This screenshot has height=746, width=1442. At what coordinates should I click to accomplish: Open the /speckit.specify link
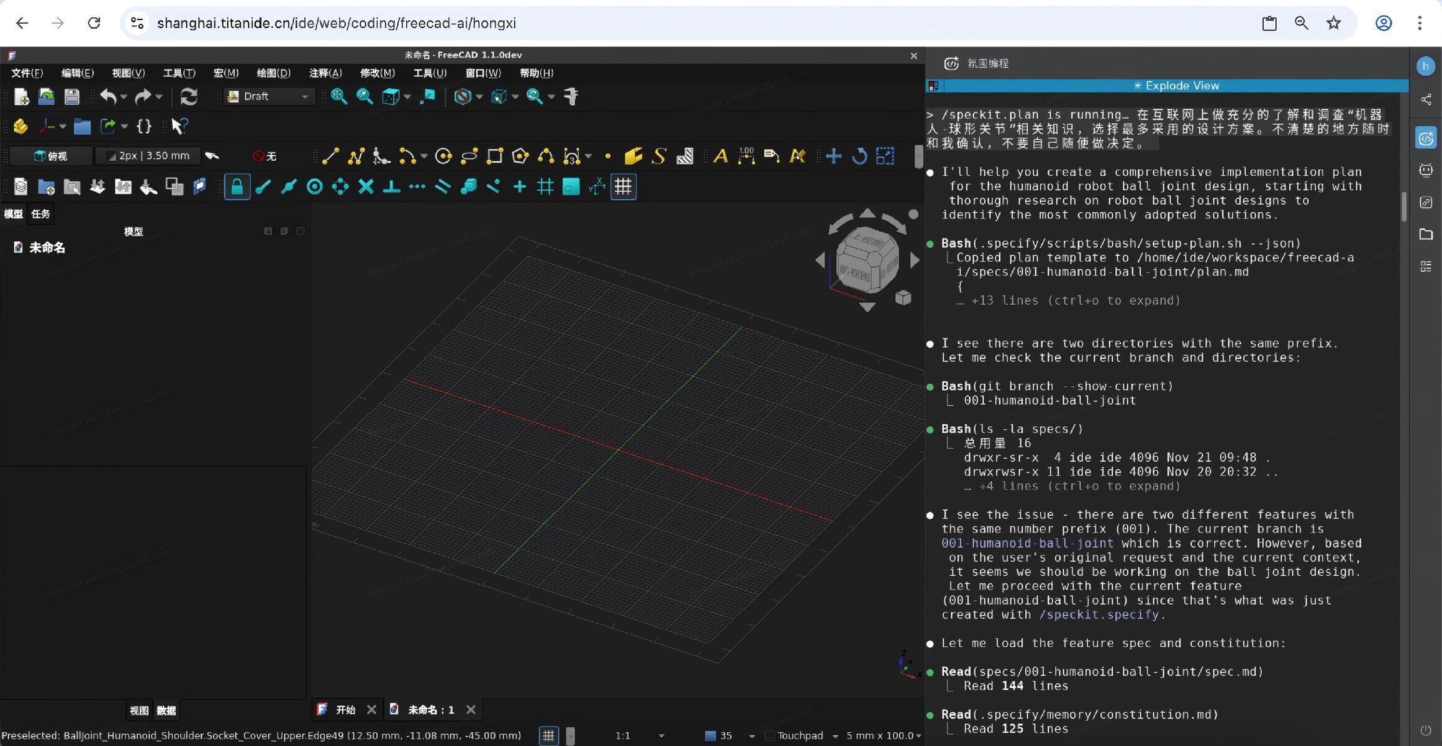[1098, 615]
